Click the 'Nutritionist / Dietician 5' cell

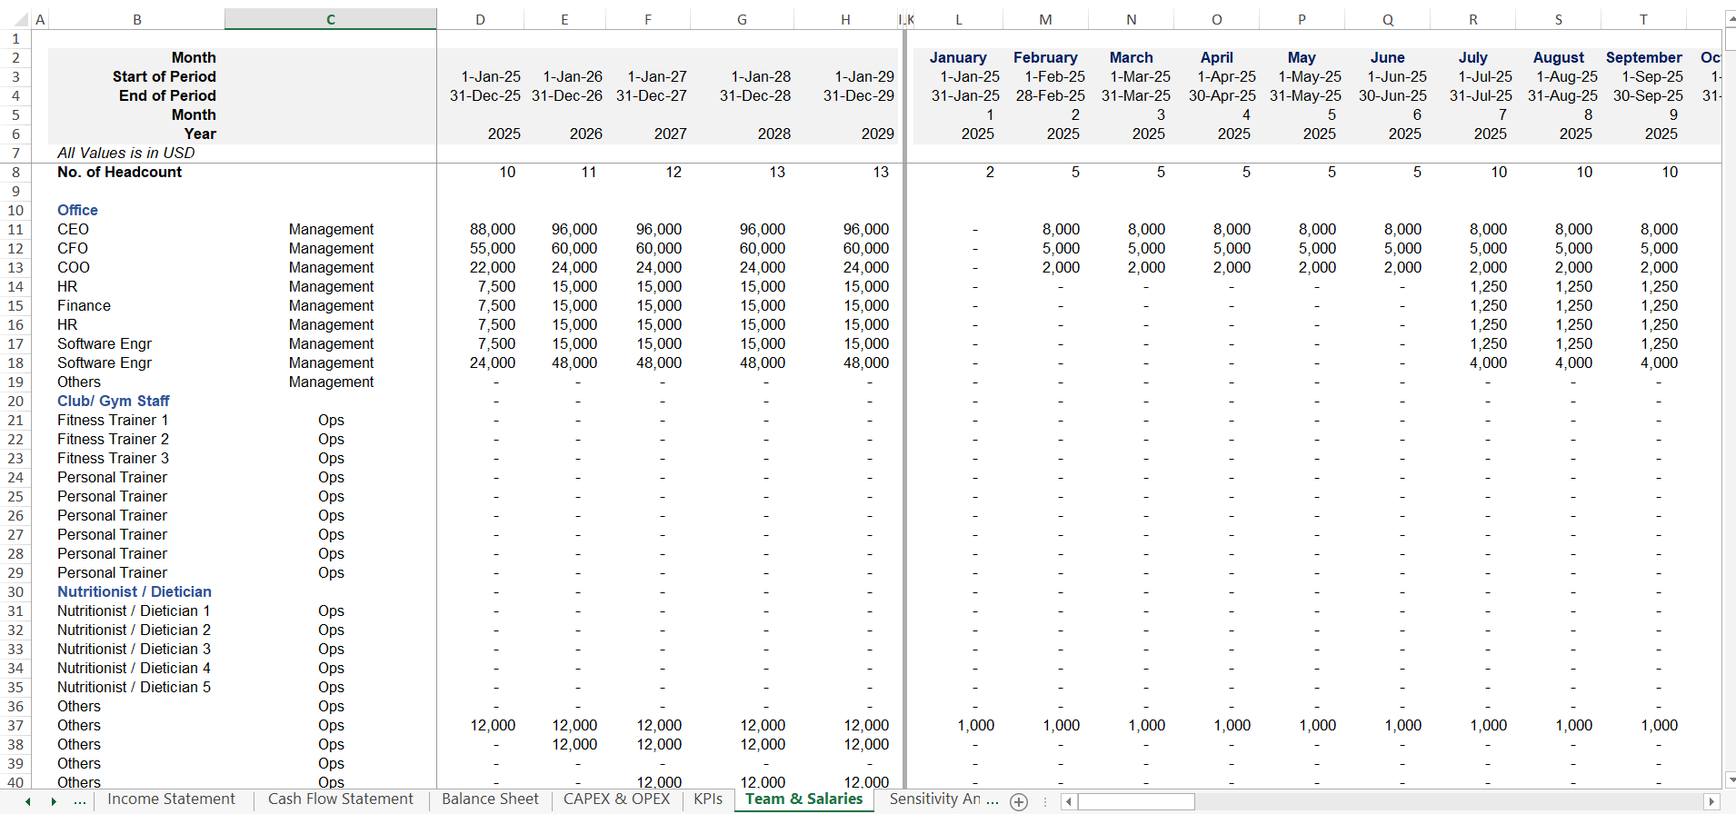point(134,687)
